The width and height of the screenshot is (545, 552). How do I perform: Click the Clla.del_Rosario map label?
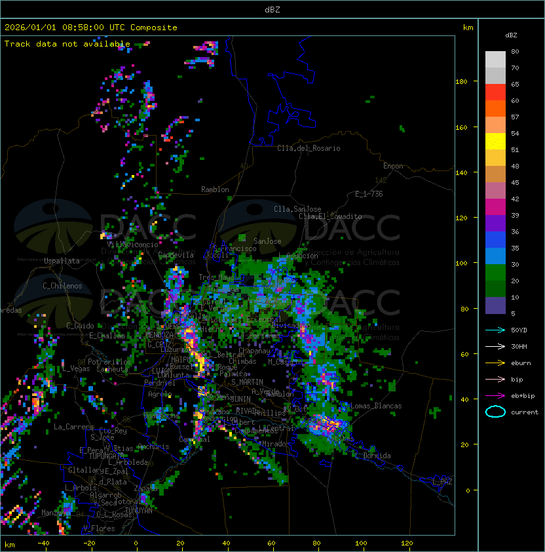(x=309, y=148)
